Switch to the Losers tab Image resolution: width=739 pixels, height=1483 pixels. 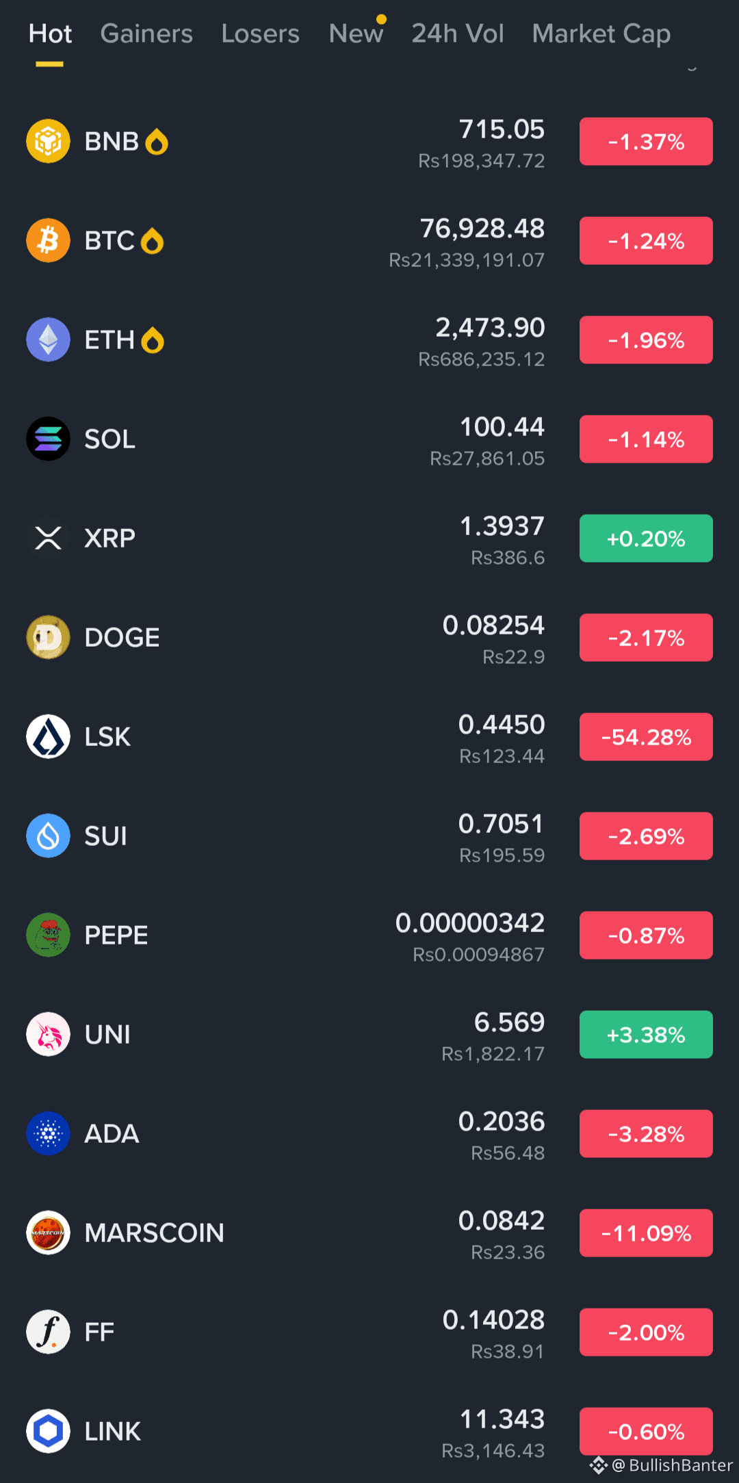click(261, 34)
